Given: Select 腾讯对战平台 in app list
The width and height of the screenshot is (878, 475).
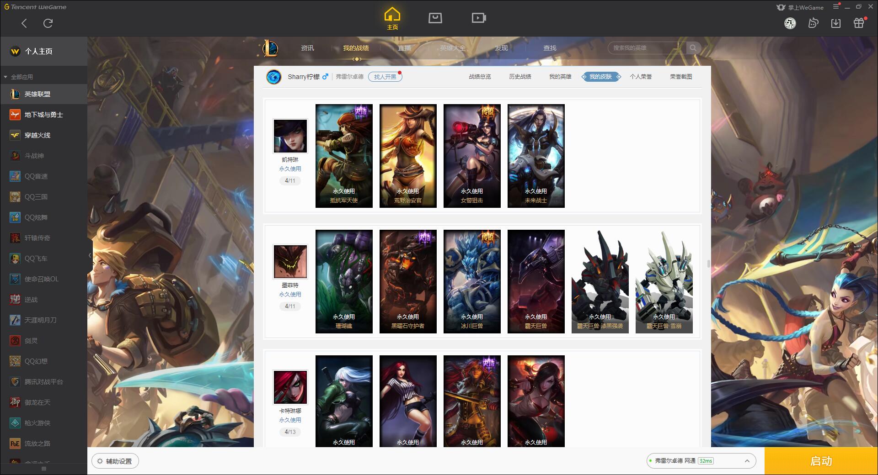Looking at the screenshot, I should tap(43, 382).
